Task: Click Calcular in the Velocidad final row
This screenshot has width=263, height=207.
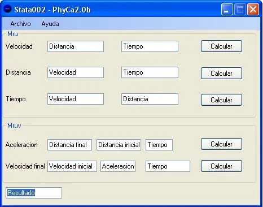Action: point(221,166)
